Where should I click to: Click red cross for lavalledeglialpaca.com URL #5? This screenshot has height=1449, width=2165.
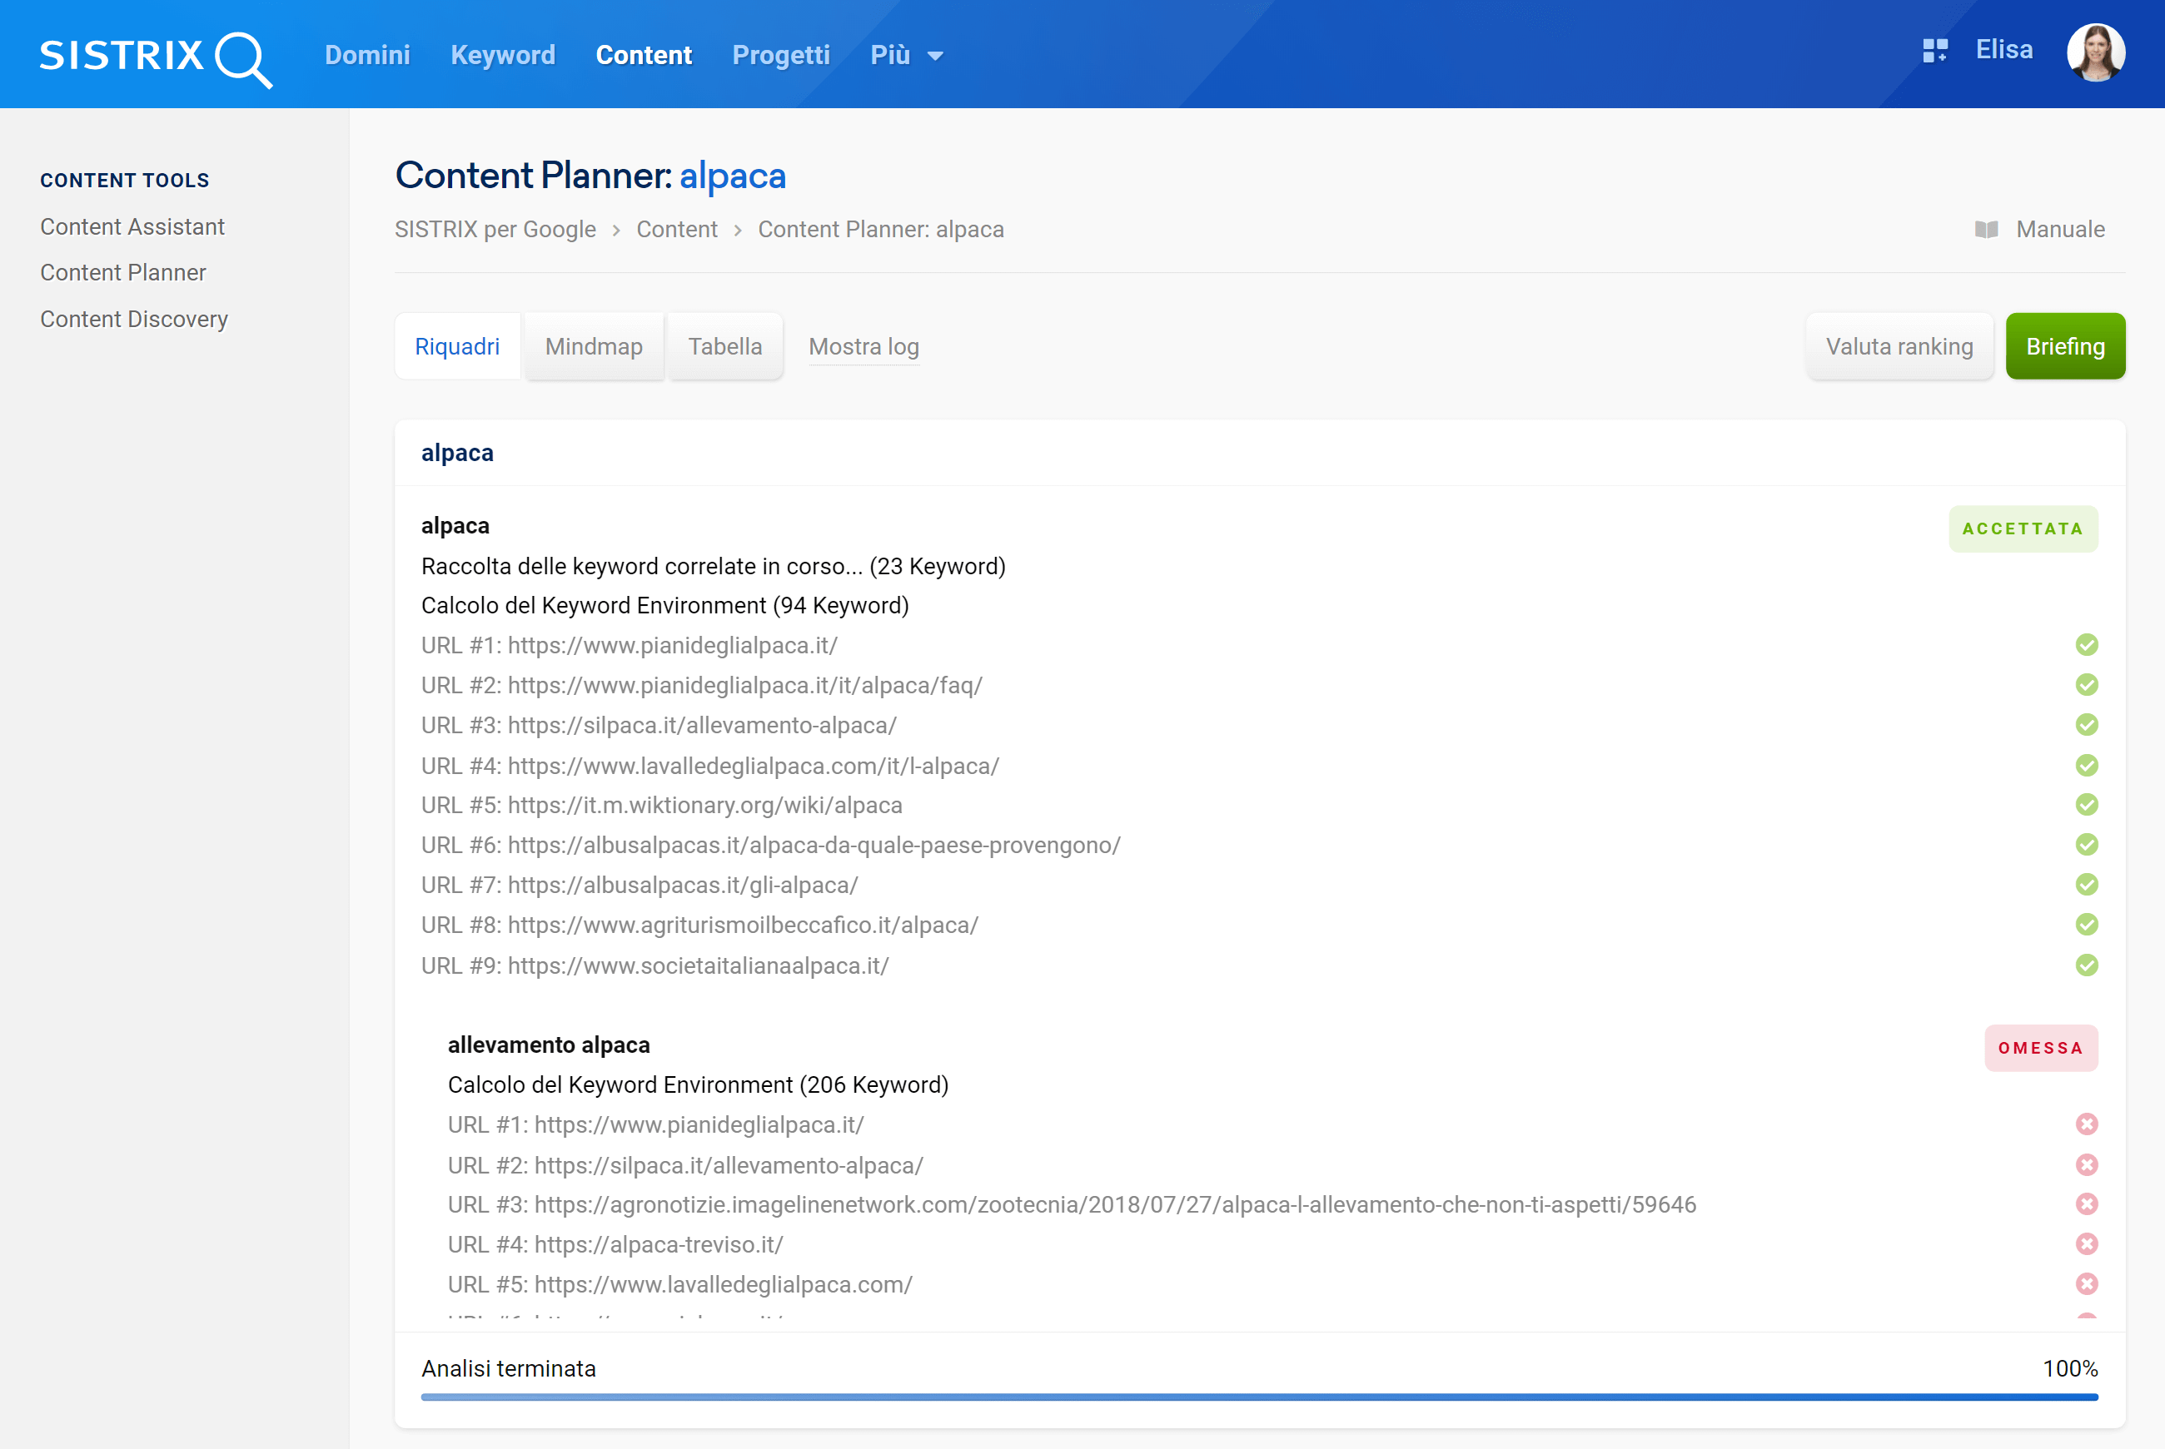pyautogui.click(x=2087, y=1283)
